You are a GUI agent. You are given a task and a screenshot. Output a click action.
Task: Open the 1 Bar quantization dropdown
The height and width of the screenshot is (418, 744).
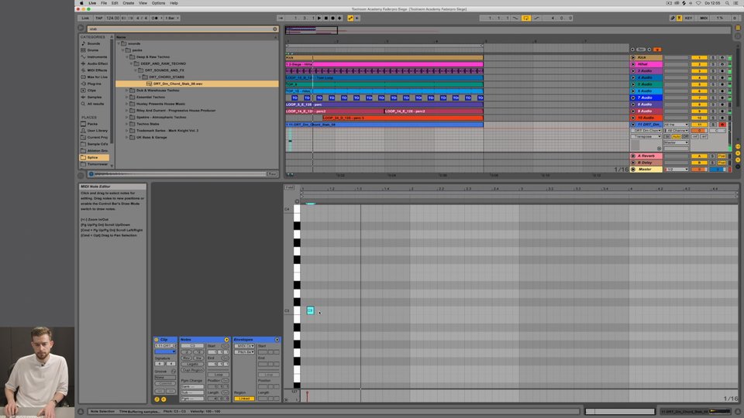(x=172, y=18)
